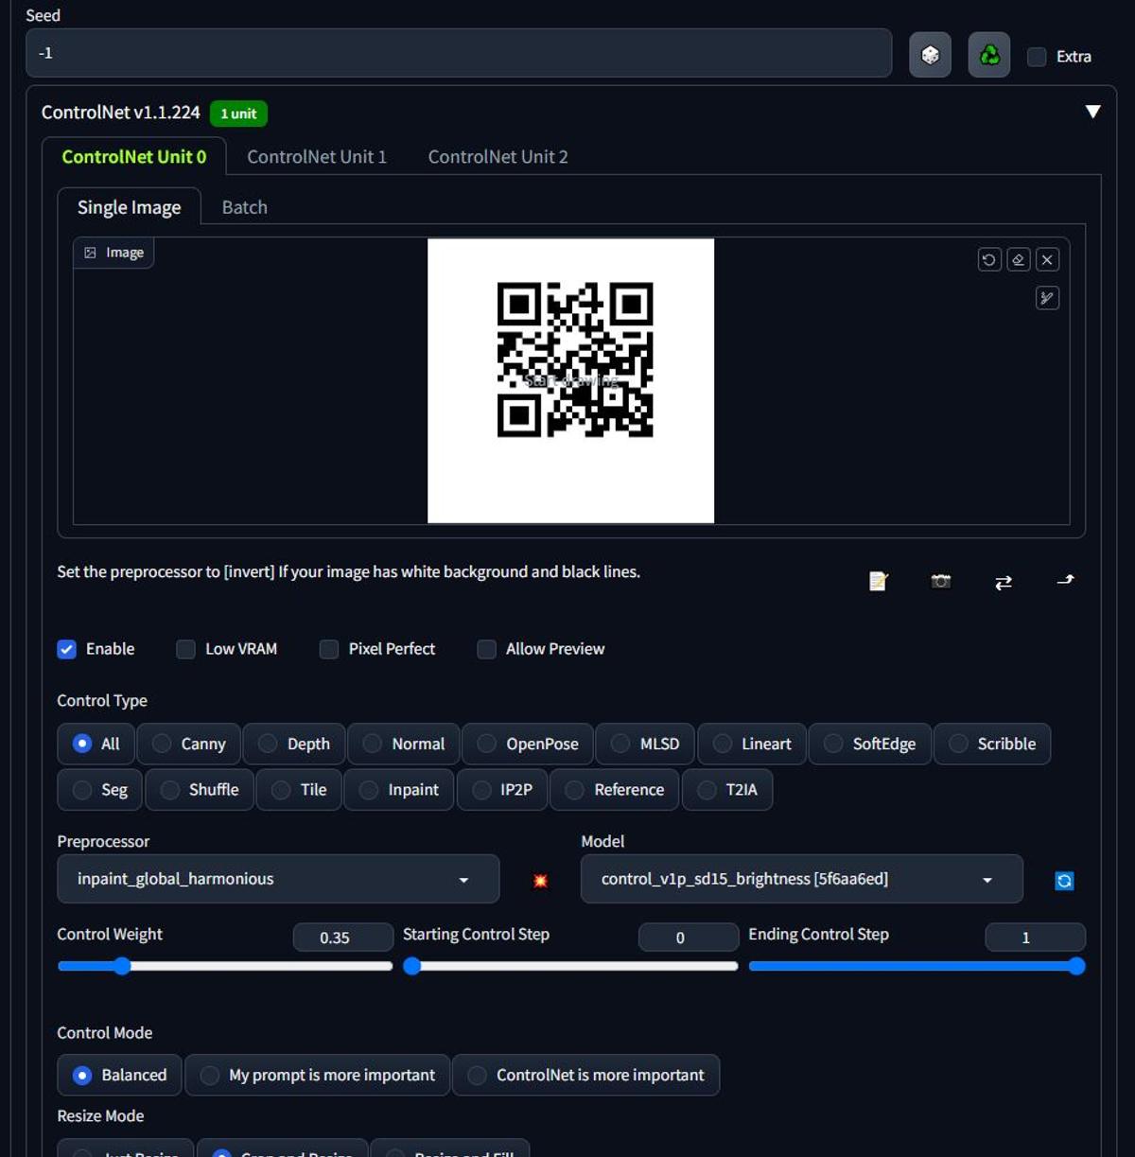Screen dimensions: 1135x1157
Task: Switch to the ControlNet Unit 1 tab
Action: coord(317,156)
